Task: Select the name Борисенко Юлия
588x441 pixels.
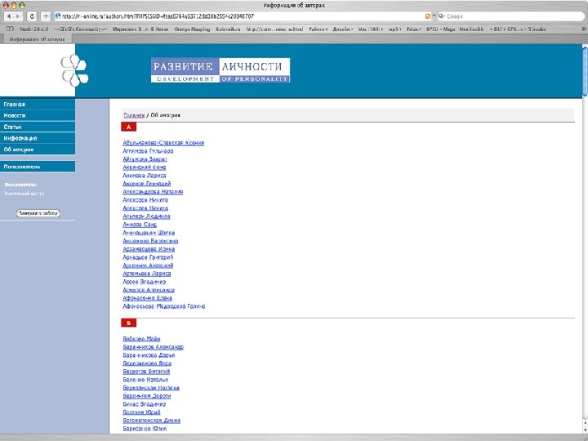Action: 145,428
